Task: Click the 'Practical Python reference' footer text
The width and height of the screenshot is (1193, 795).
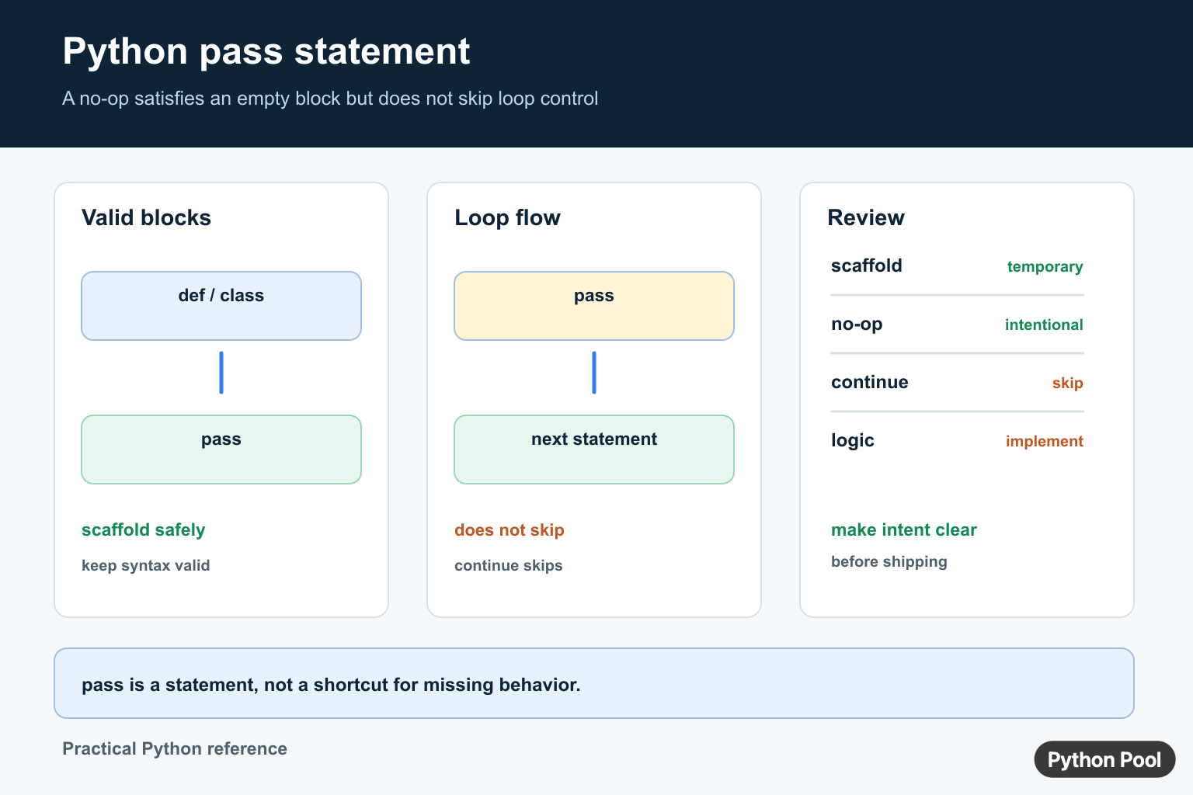Action: pos(175,748)
